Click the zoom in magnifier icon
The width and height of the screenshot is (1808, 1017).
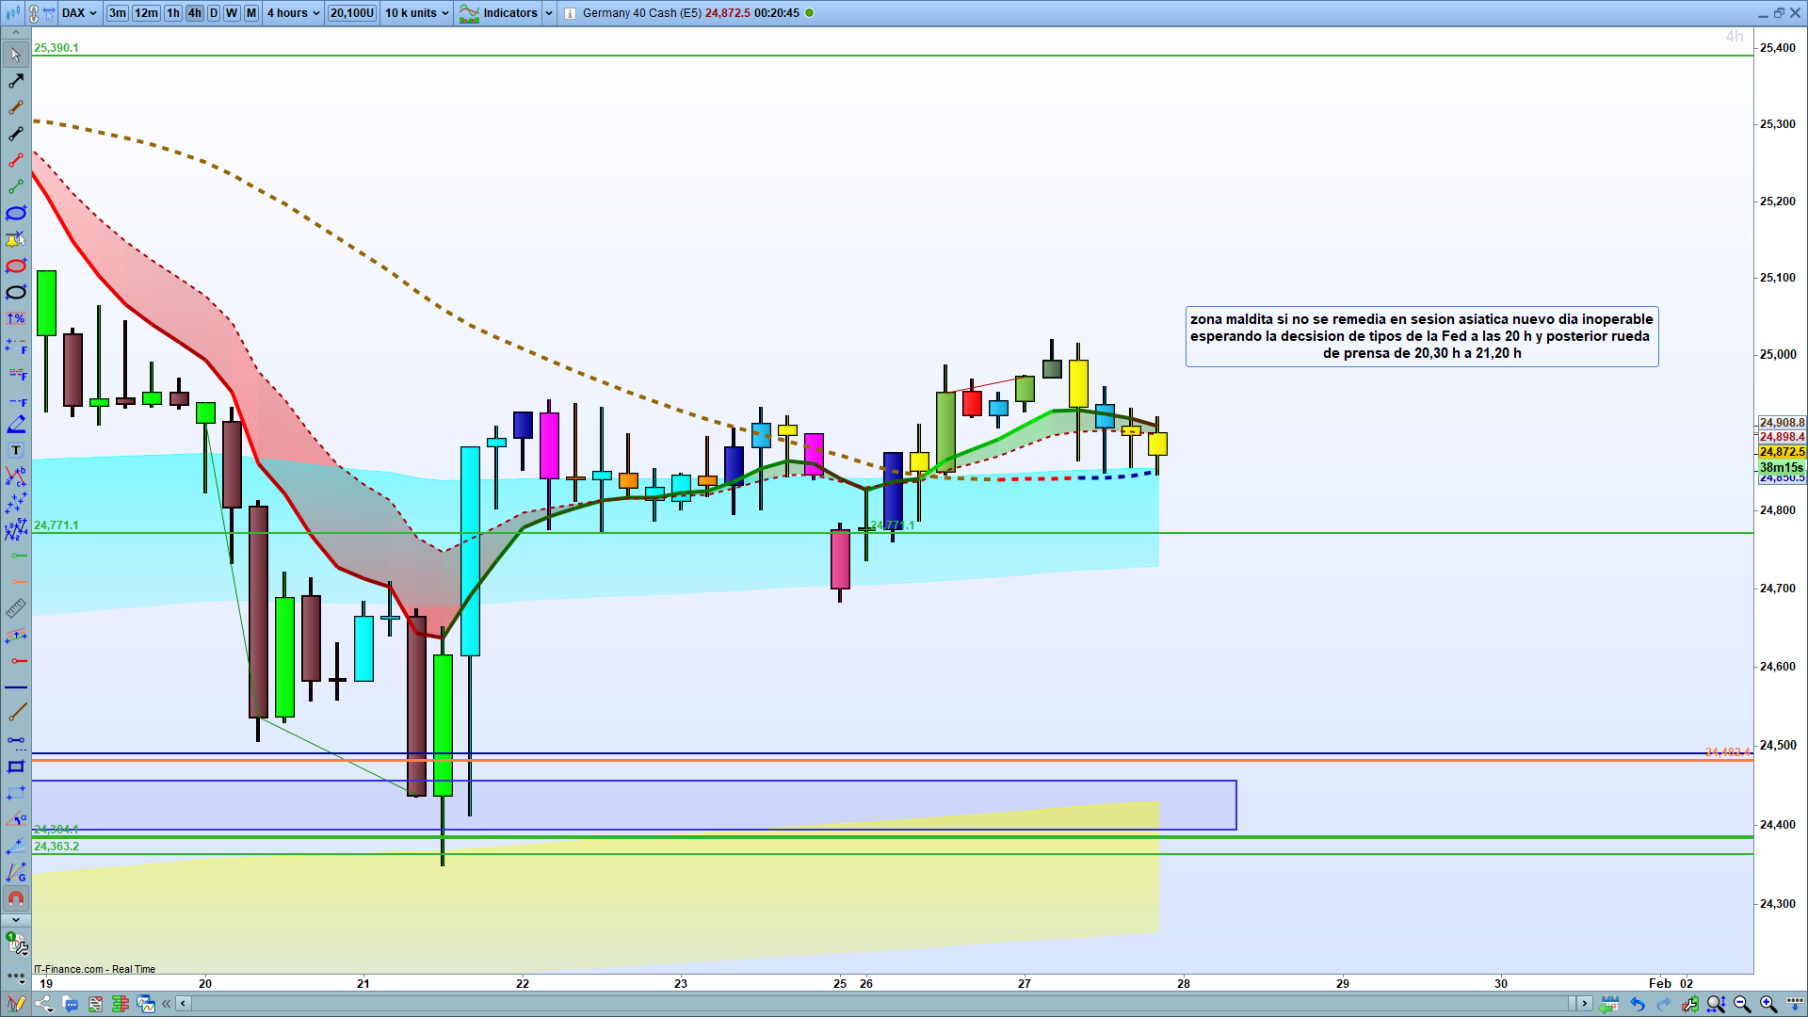tap(1768, 1004)
